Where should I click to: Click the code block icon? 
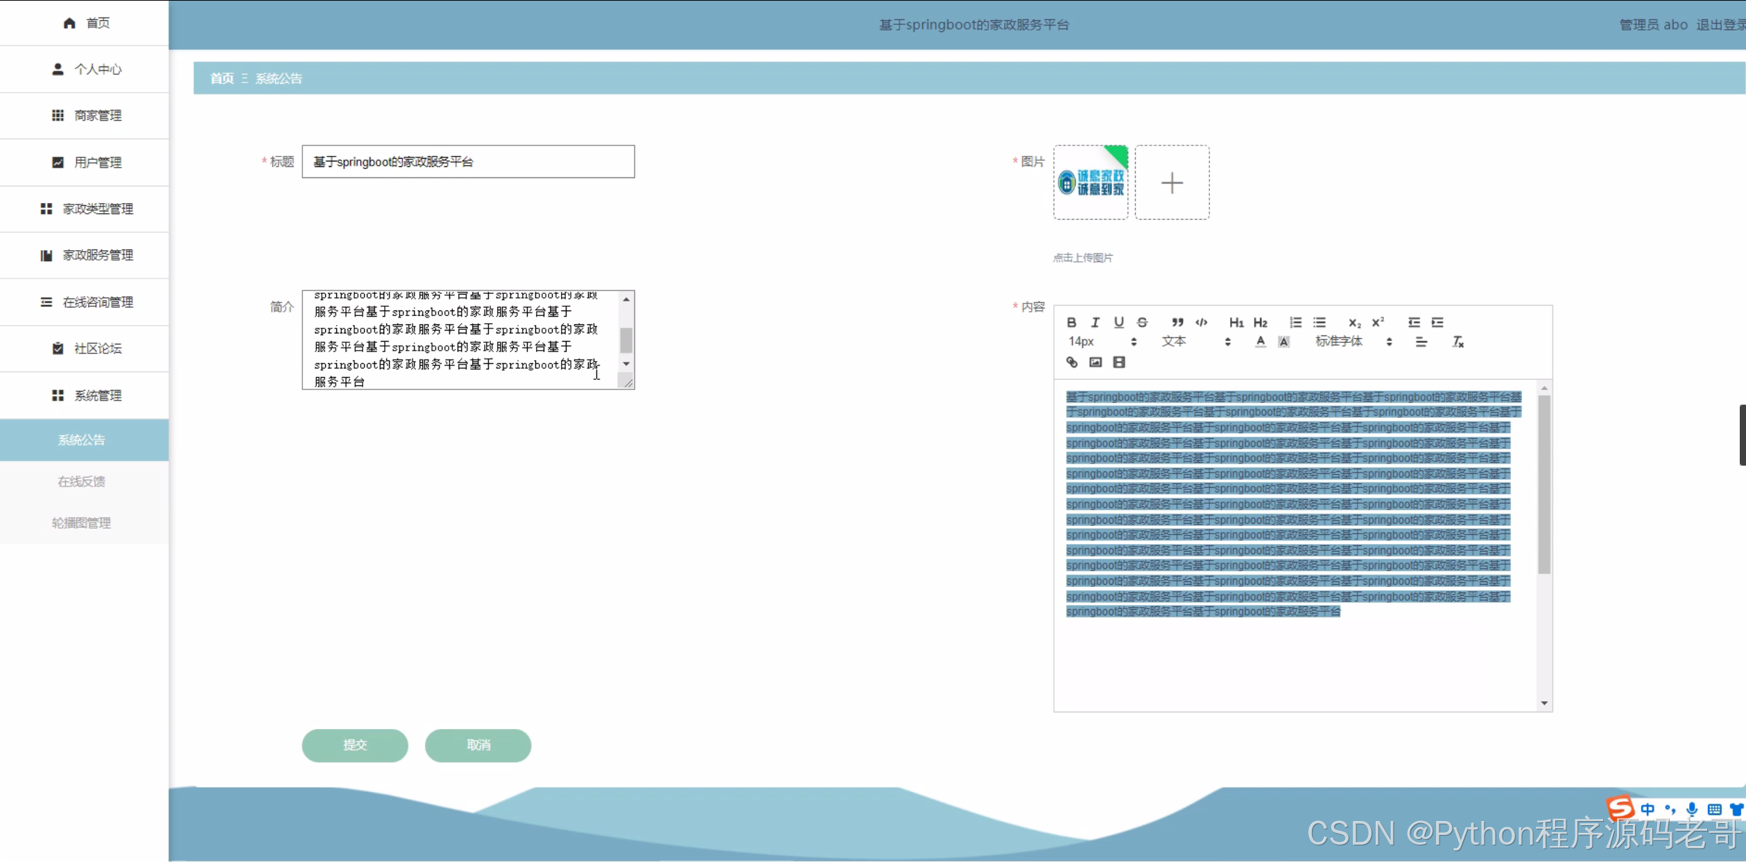click(x=1201, y=322)
